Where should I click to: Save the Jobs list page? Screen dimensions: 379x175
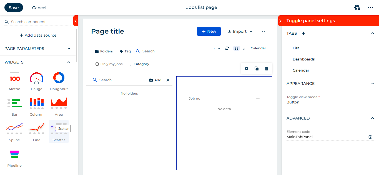pos(13,7)
